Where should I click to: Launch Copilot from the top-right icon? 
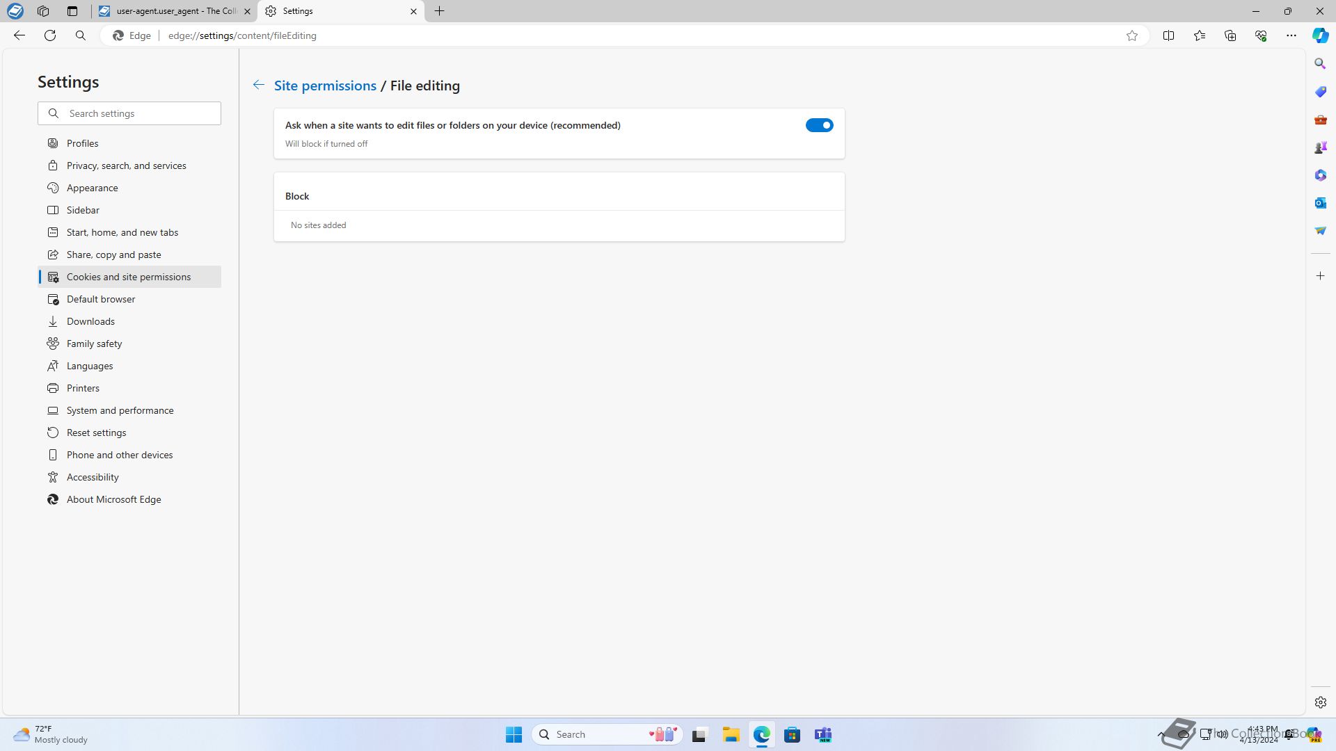tap(1320, 35)
